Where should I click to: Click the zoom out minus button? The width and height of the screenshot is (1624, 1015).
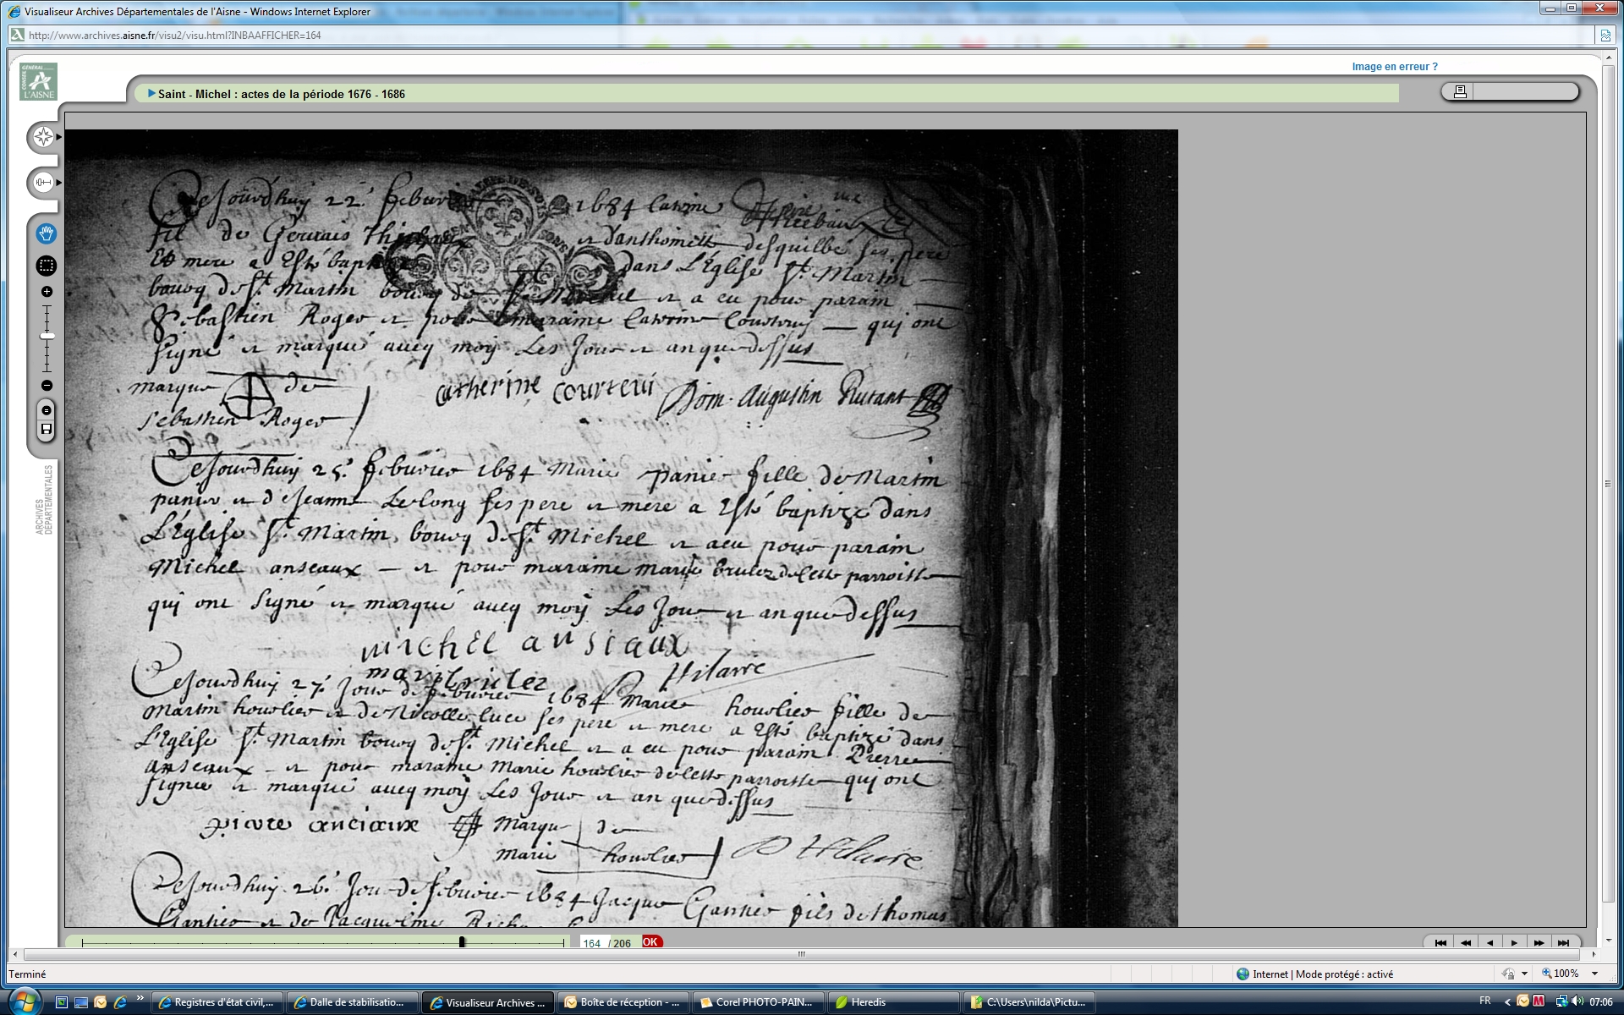[47, 386]
